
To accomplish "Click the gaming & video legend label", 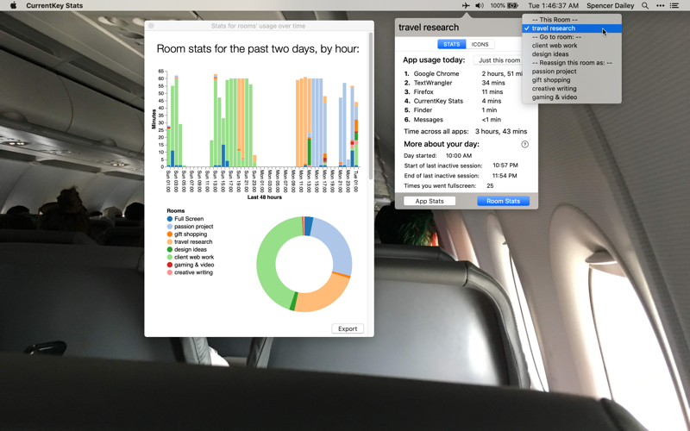I will (194, 265).
